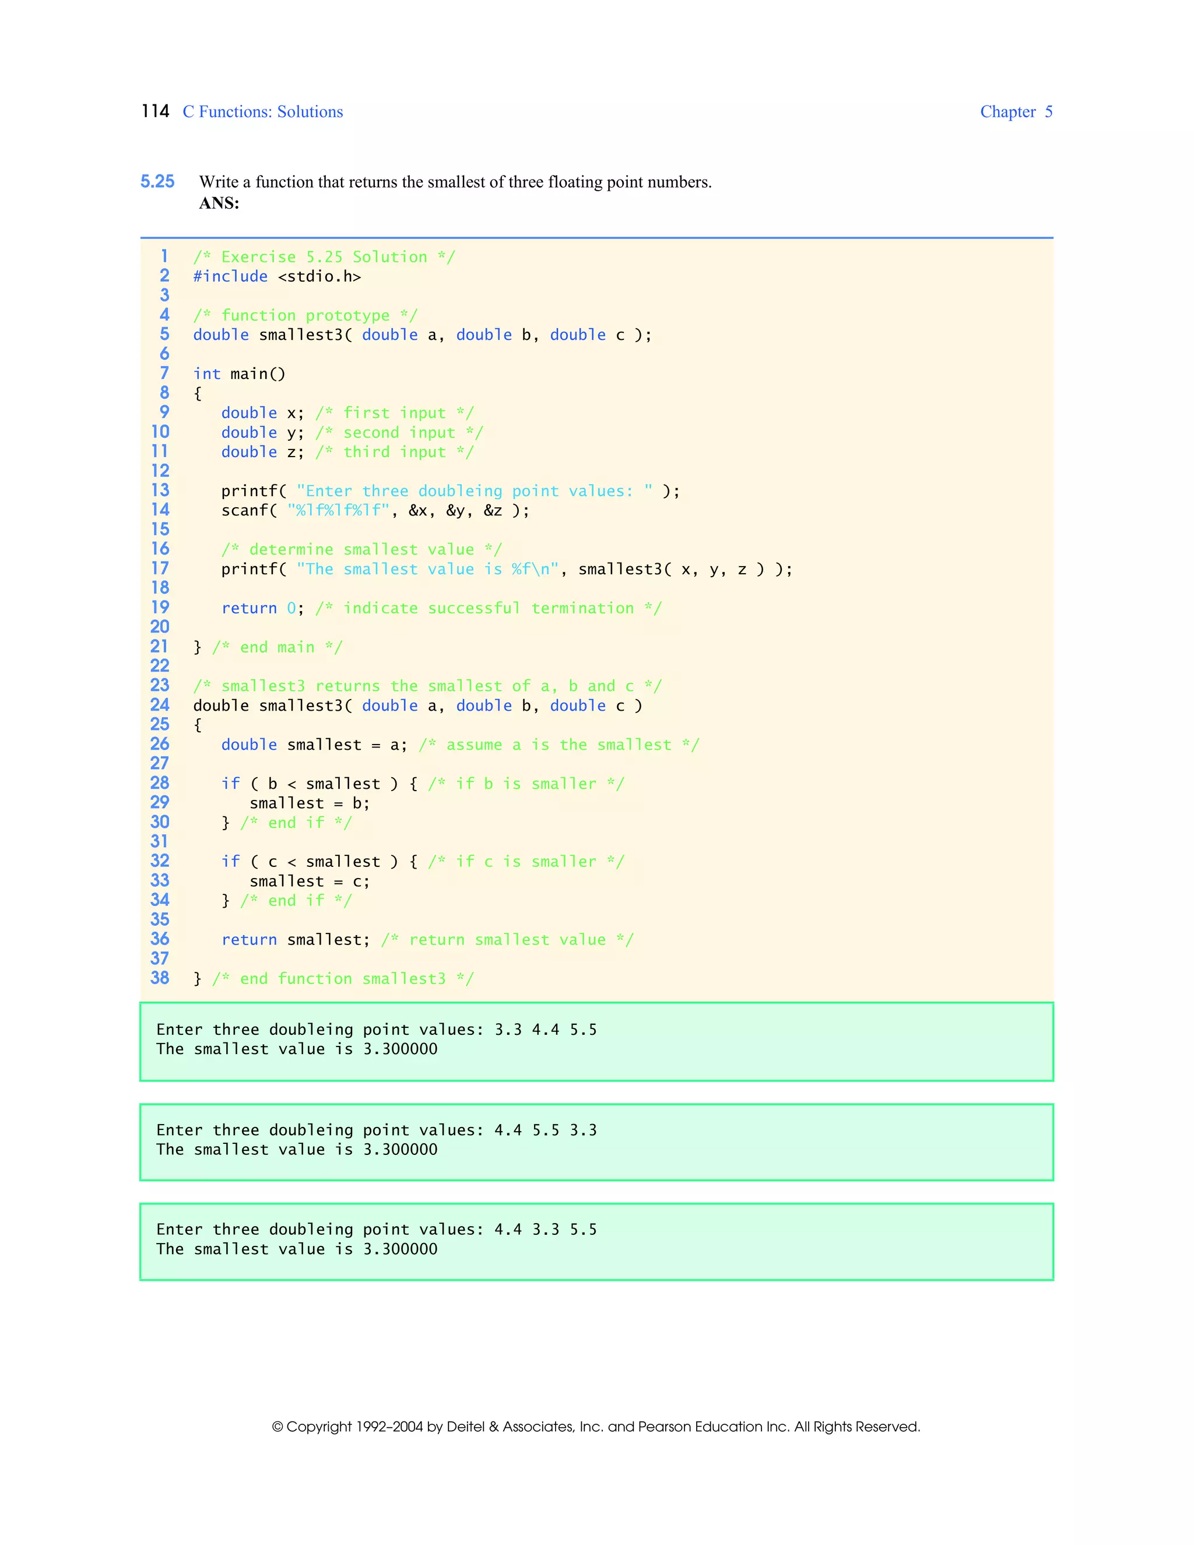Screen dimensions: 1194x1545
Task: Click the scanf "%lf%lf%lf" line
Action: click(375, 510)
